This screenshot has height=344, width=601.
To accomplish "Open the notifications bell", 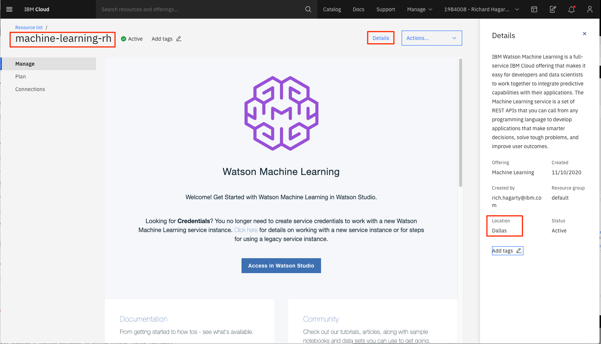I will (572, 9).
